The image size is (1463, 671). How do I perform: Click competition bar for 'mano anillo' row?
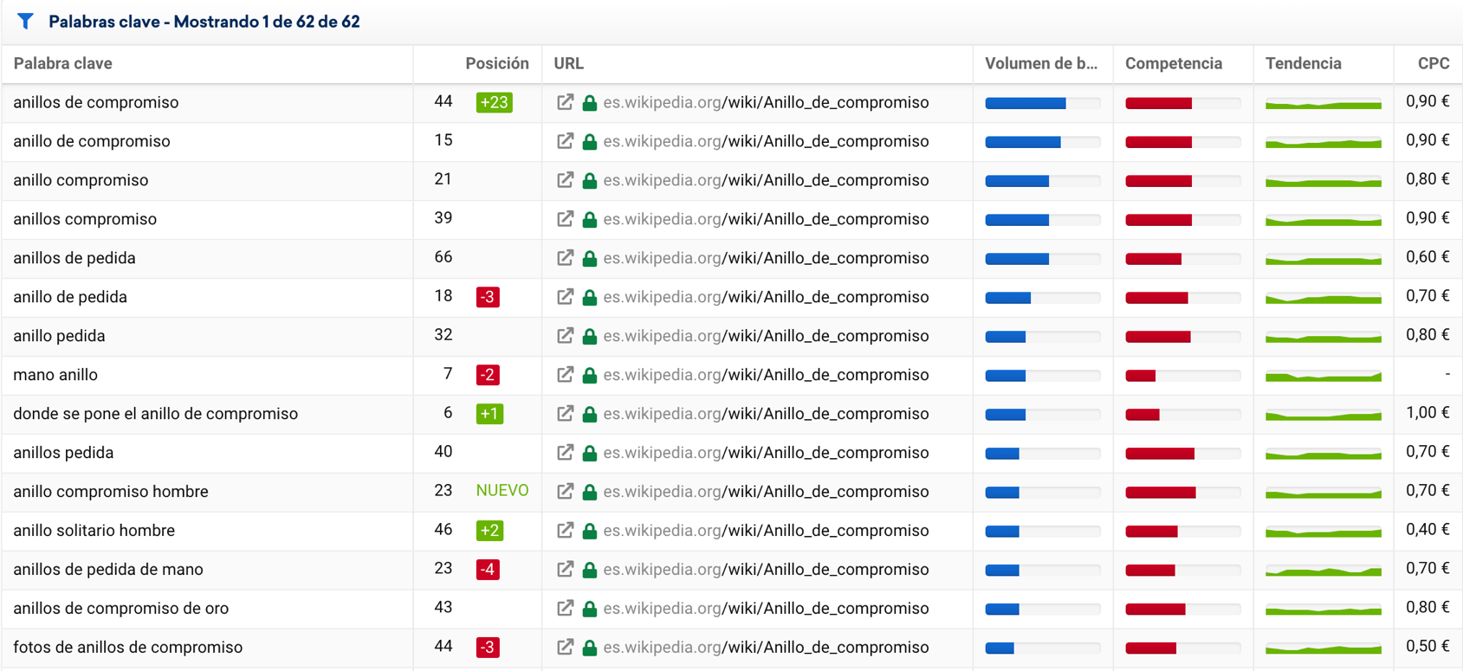1183,376
